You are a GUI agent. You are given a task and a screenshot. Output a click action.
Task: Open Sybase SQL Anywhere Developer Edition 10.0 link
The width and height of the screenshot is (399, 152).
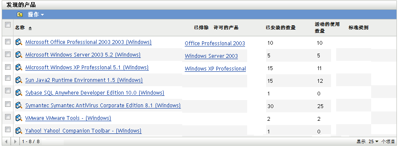94,93
